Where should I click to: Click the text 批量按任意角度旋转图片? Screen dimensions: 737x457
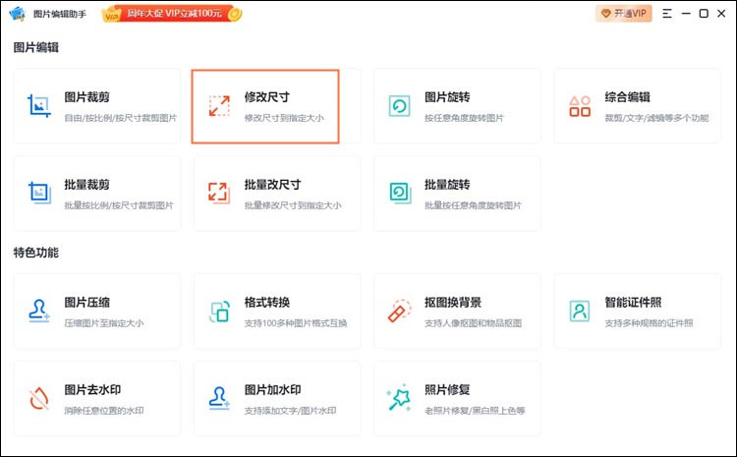pyautogui.click(x=473, y=205)
